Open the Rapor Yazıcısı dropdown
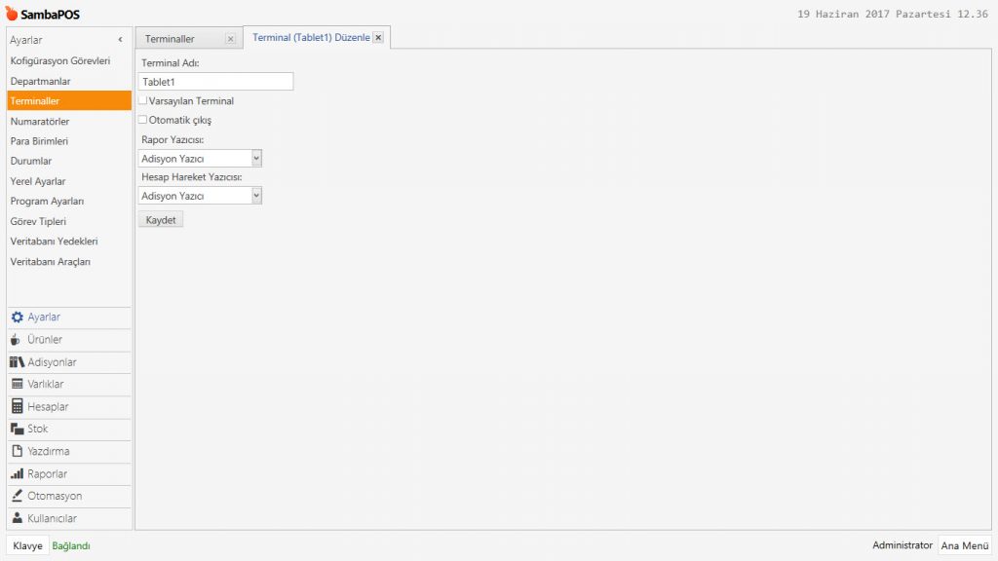This screenshot has height=561, width=998. pyautogui.click(x=255, y=157)
